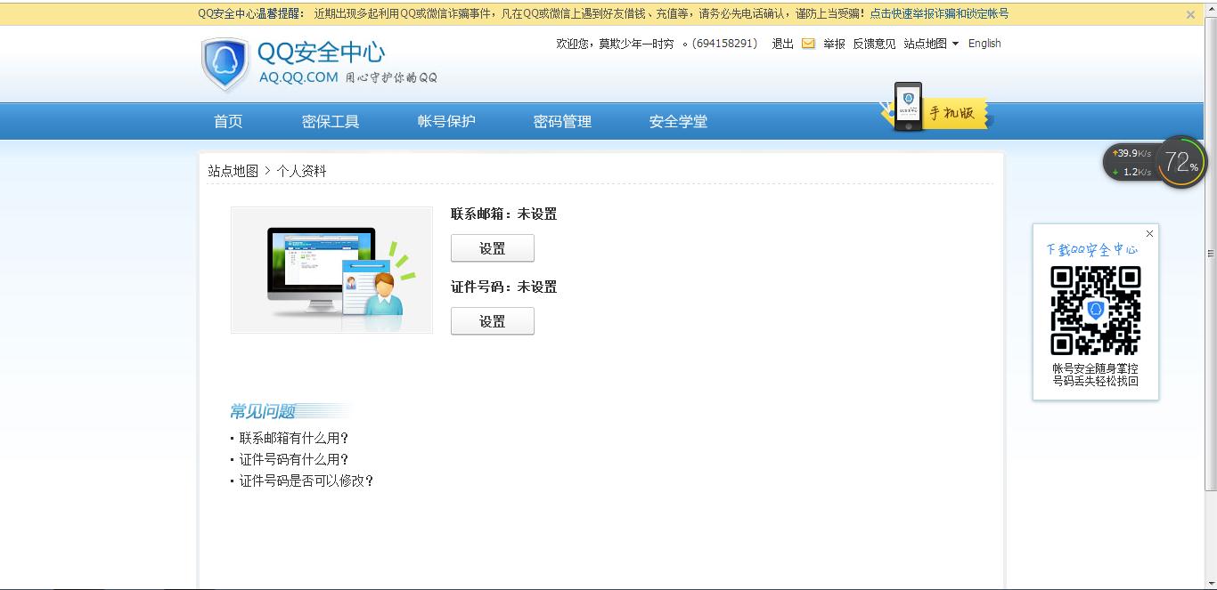
Task: Open the 72% speed monitor circle
Action: pyautogui.click(x=1181, y=162)
